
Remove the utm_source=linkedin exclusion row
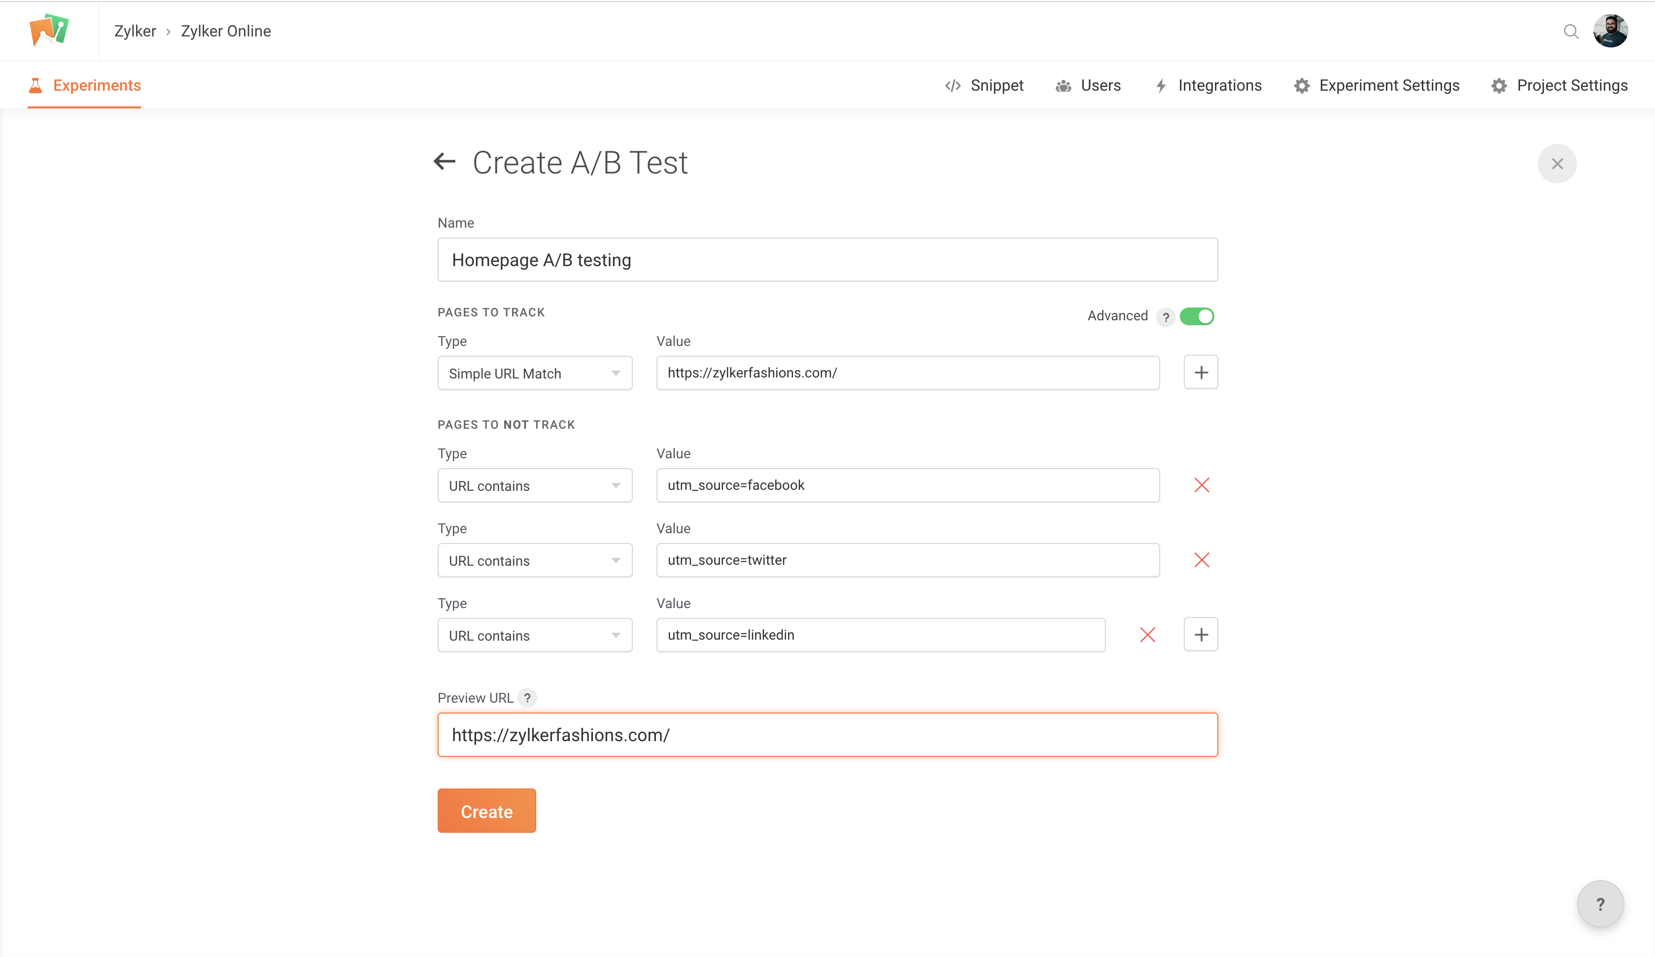tap(1147, 635)
